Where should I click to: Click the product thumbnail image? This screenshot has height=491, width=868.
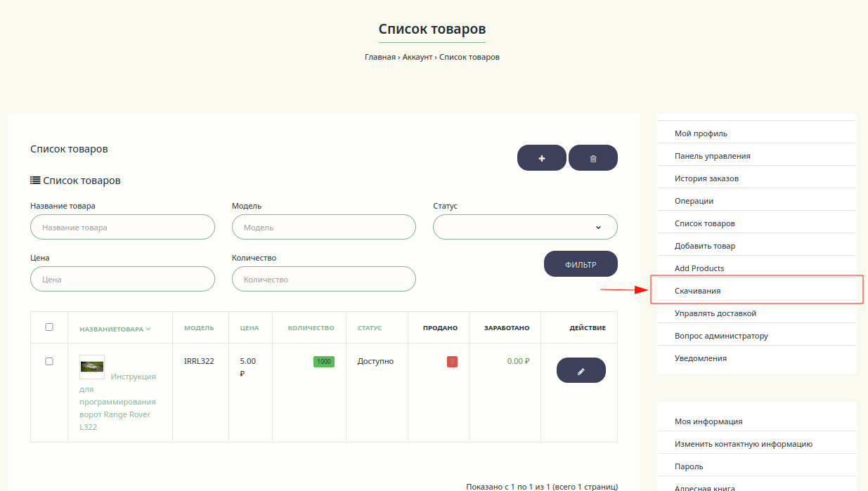pyautogui.click(x=92, y=367)
